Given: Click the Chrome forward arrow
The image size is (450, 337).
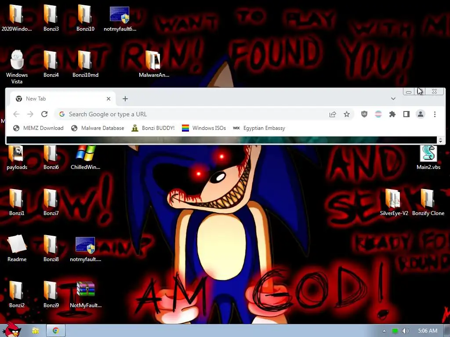Looking at the screenshot, I should click(30, 114).
